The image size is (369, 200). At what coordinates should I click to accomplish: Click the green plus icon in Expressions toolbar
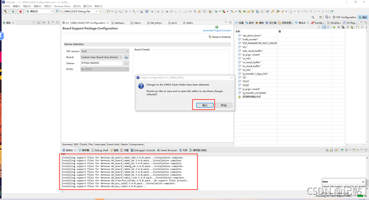pyautogui.click(x=334, y=27)
